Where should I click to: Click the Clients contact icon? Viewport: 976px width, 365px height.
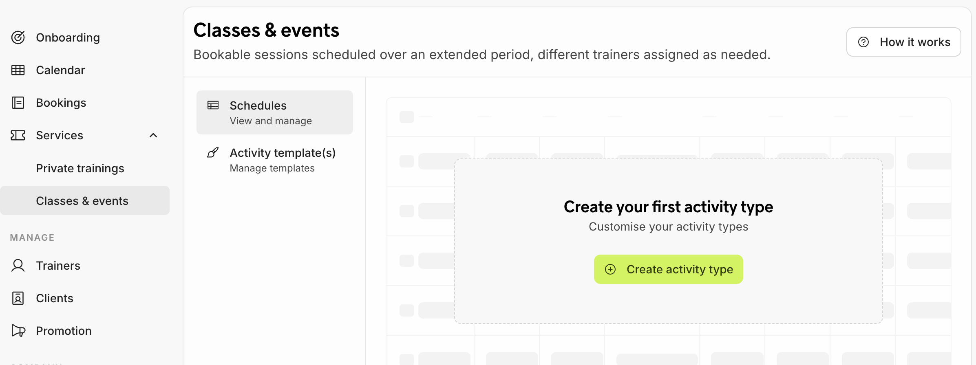pos(18,298)
